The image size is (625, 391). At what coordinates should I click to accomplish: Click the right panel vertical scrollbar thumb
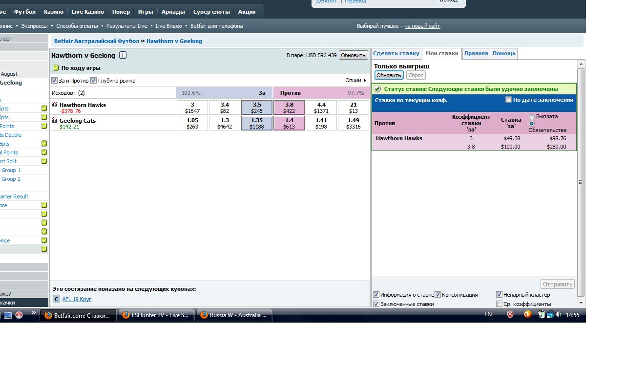pyautogui.click(x=581, y=182)
